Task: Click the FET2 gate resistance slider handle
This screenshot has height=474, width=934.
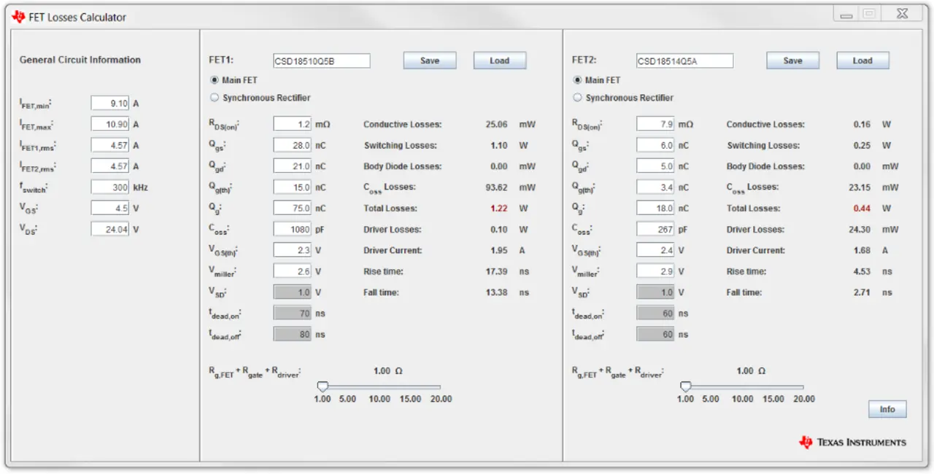Action: (685, 386)
